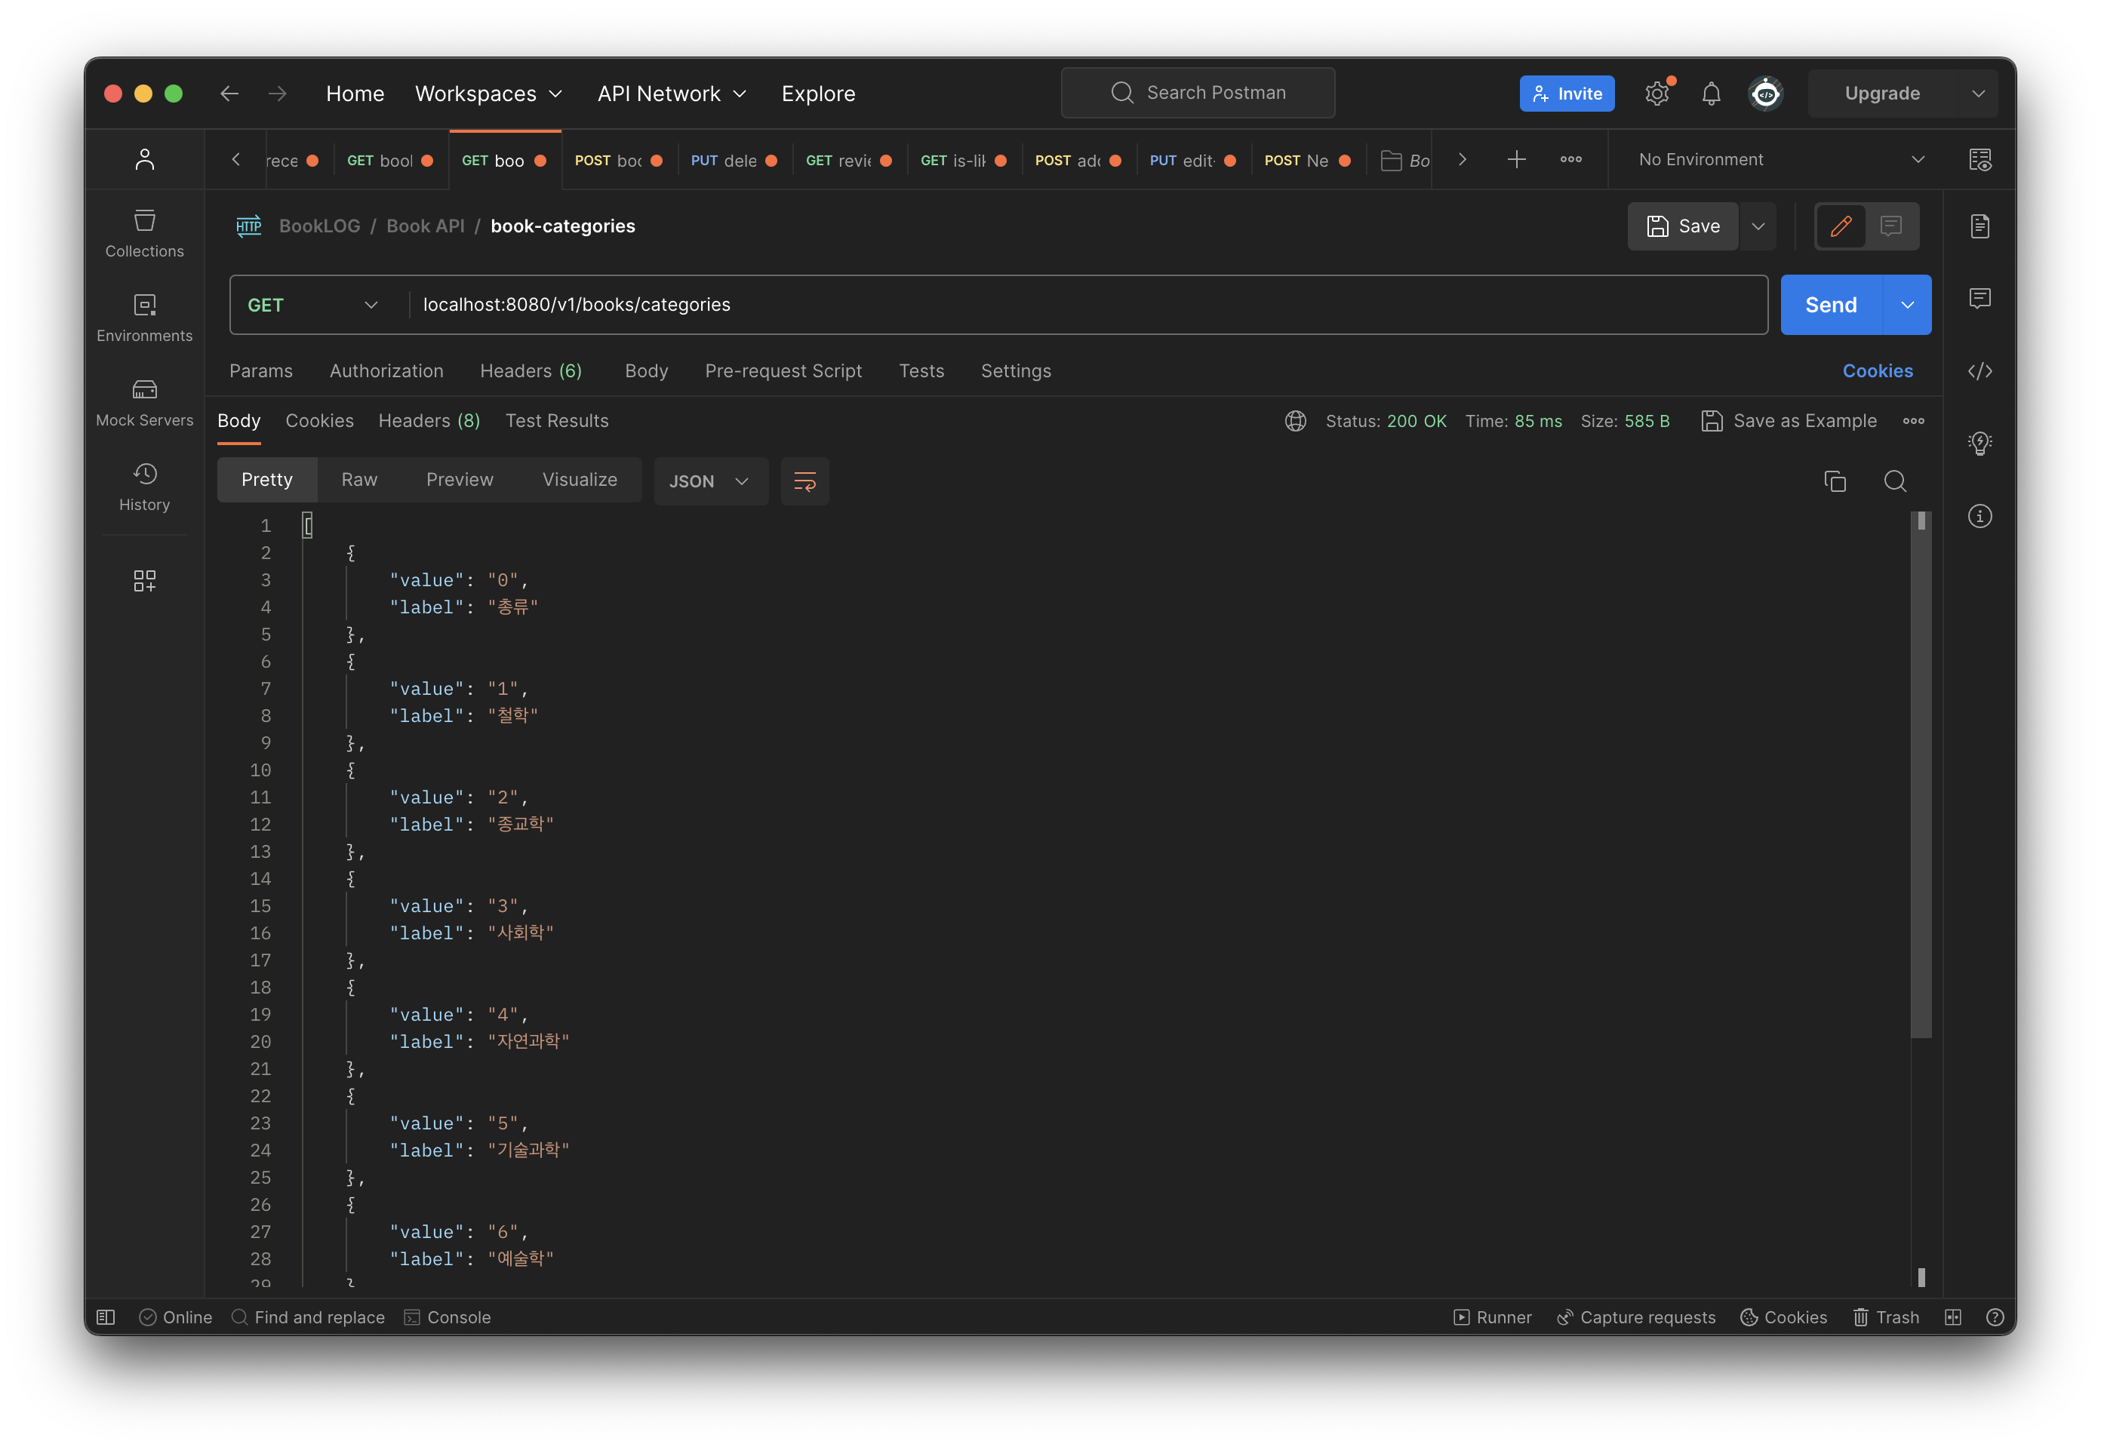Copy the response body to clipboard
This screenshot has height=1447, width=2101.
1835,481
